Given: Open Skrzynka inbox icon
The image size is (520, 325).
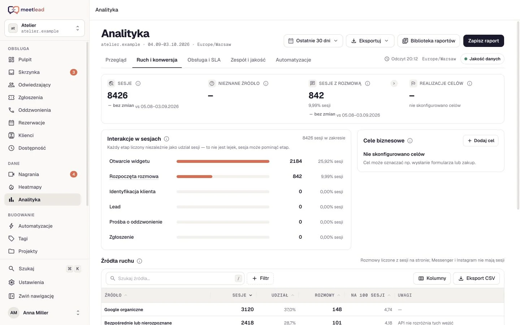Looking at the screenshot, I should click(12, 72).
